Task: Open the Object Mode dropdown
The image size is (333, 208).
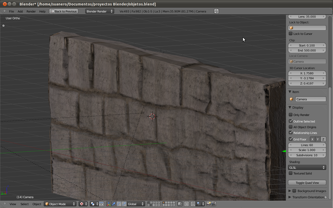Action: (60, 204)
